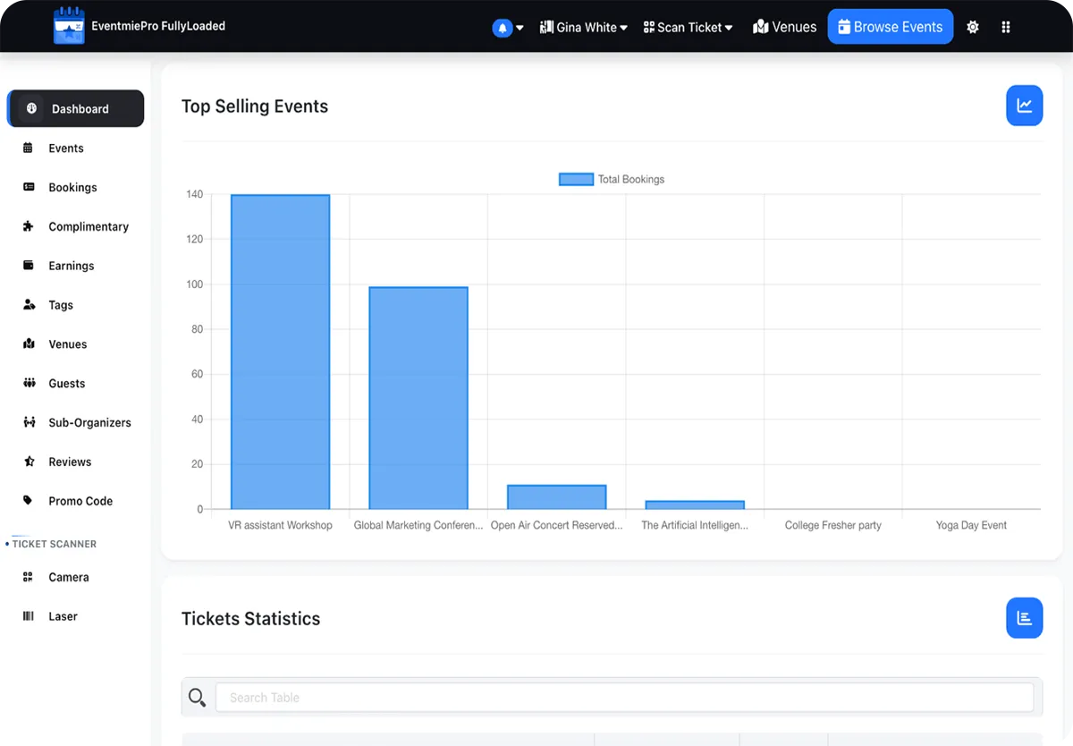
Task: Click the Open Air Concert Reserved bar
Action: [556, 497]
